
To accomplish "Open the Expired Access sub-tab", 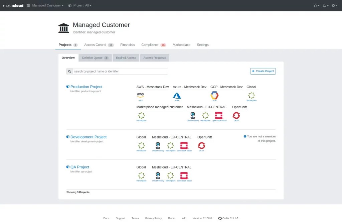I will coord(126,58).
